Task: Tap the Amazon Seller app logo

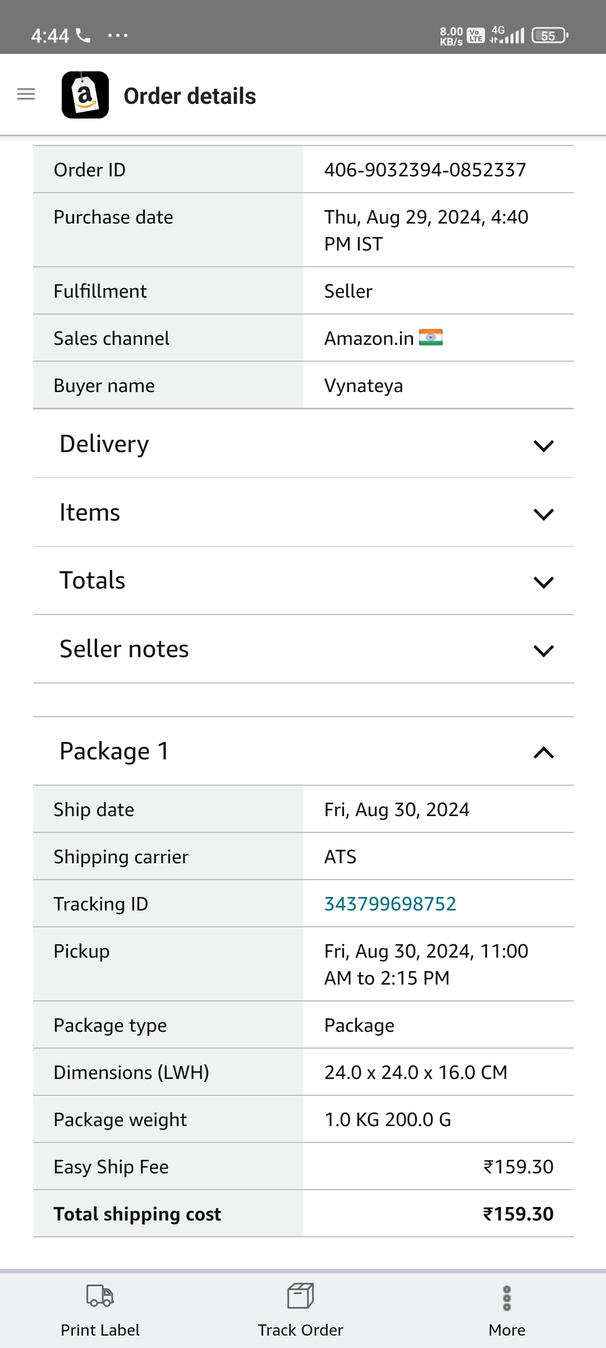Action: [x=85, y=95]
